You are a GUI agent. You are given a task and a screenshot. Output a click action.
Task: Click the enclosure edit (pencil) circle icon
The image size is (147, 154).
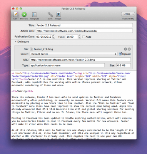125,49
